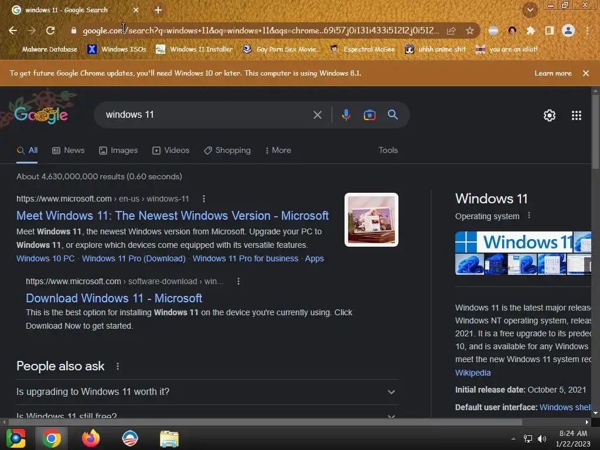This screenshot has height=450, width=600.
Task: Click into the search input field
Action: (x=207, y=114)
